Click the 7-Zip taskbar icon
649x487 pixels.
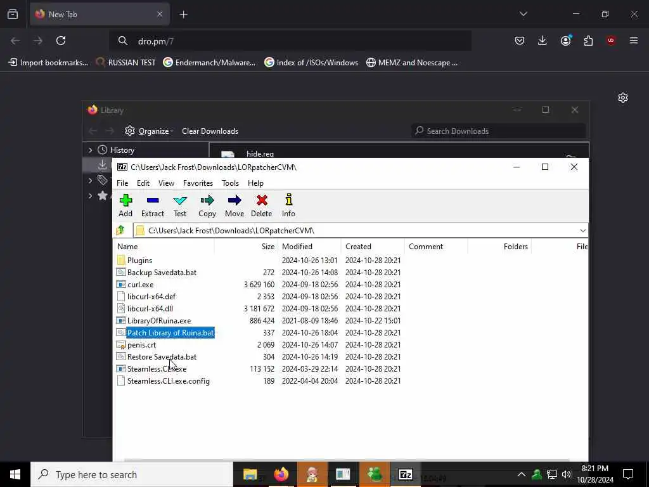point(405,474)
